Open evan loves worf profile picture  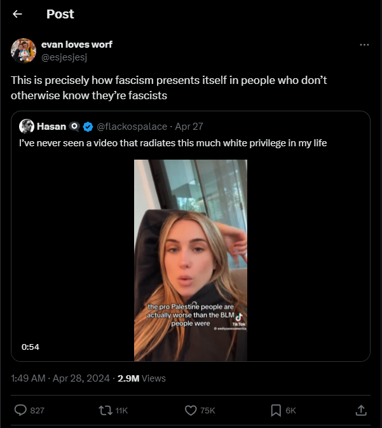(x=23, y=50)
